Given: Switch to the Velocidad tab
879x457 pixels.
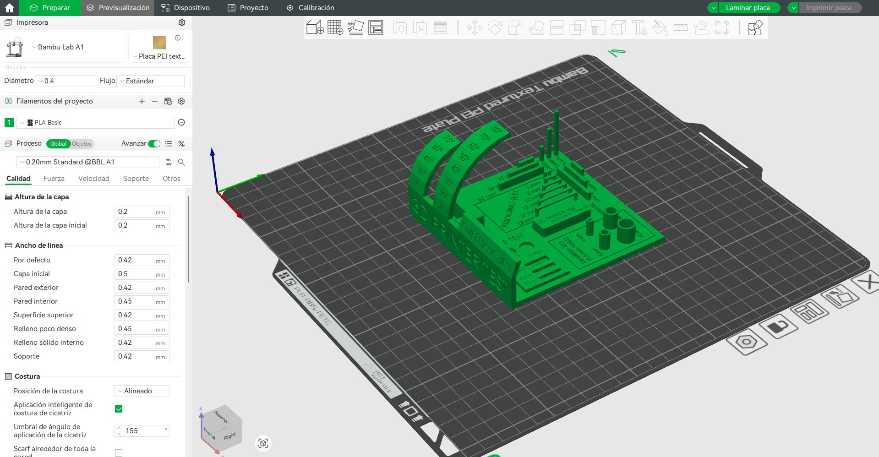Looking at the screenshot, I should pyautogui.click(x=93, y=179).
